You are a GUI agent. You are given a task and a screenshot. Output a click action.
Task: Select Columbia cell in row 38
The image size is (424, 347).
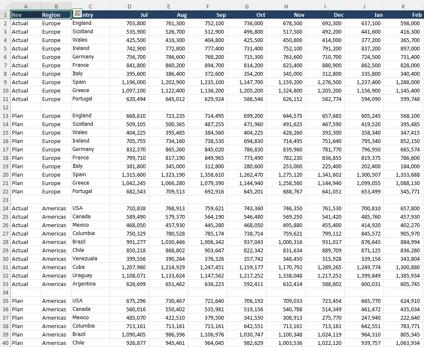pos(91,326)
